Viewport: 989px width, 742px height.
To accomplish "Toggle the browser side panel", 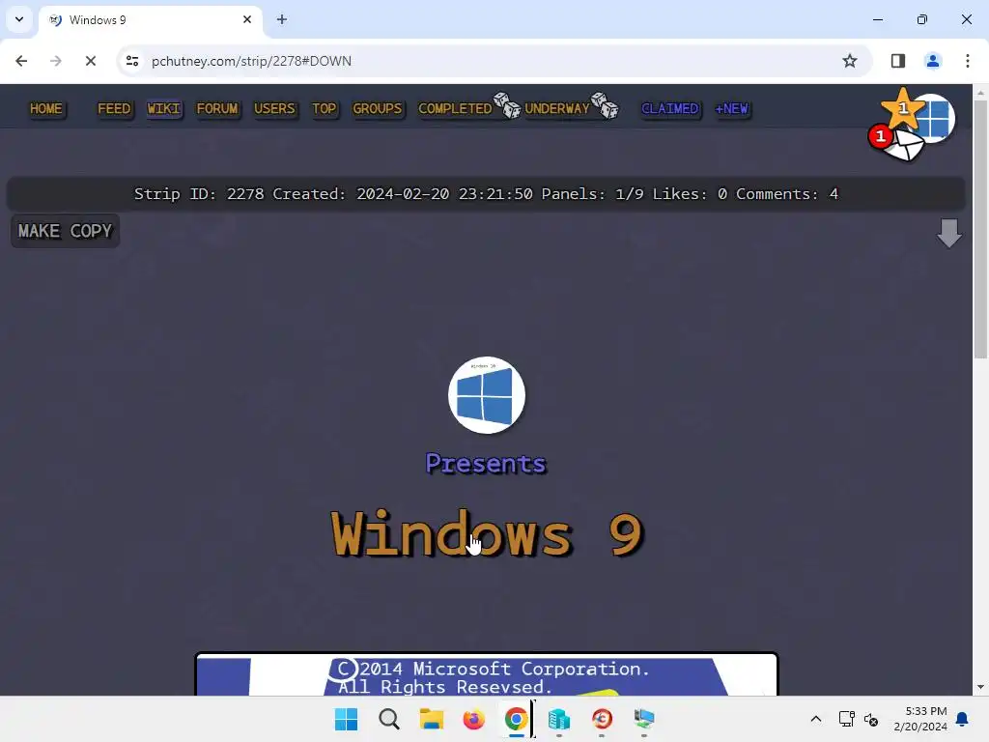I will [x=897, y=61].
